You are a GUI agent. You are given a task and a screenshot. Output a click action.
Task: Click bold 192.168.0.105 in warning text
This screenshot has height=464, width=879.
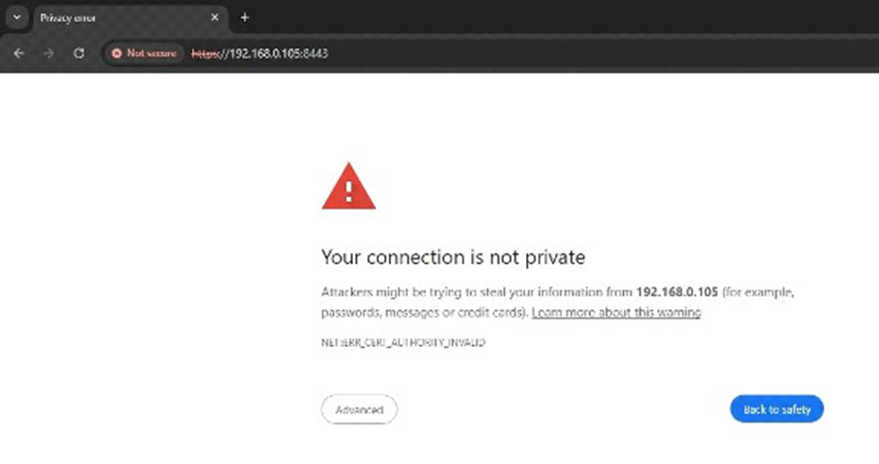[677, 291]
